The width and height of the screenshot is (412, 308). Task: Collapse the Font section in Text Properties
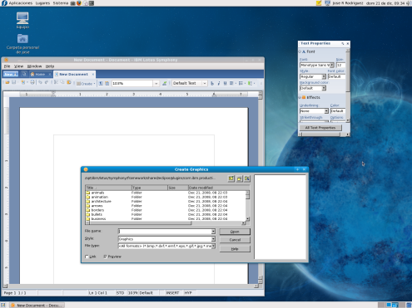(x=300, y=51)
